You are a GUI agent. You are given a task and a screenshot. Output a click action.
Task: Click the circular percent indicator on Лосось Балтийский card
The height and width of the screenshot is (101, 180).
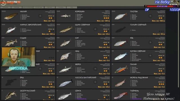click(x=95, y=82)
